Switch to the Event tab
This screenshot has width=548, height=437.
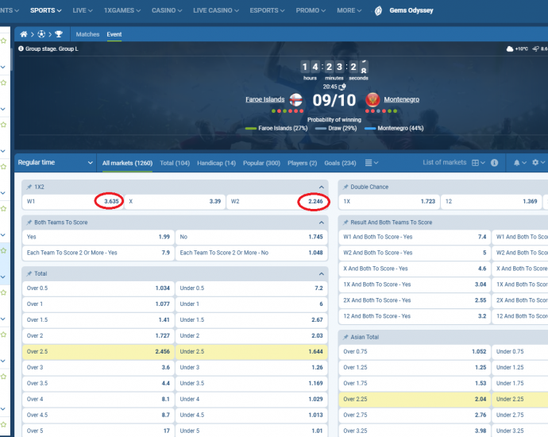pyautogui.click(x=114, y=34)
